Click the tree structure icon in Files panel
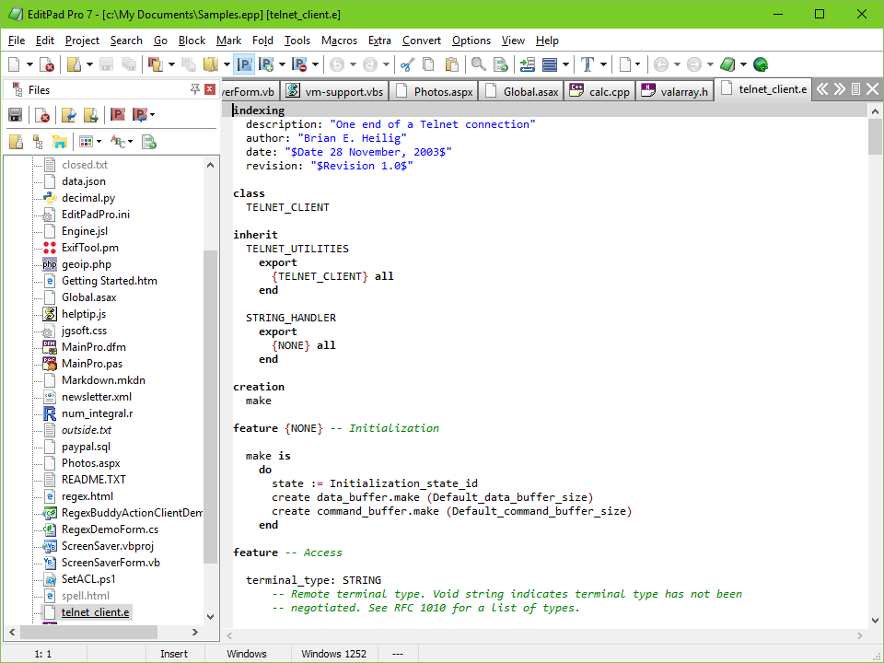 [x=38, y=142]
